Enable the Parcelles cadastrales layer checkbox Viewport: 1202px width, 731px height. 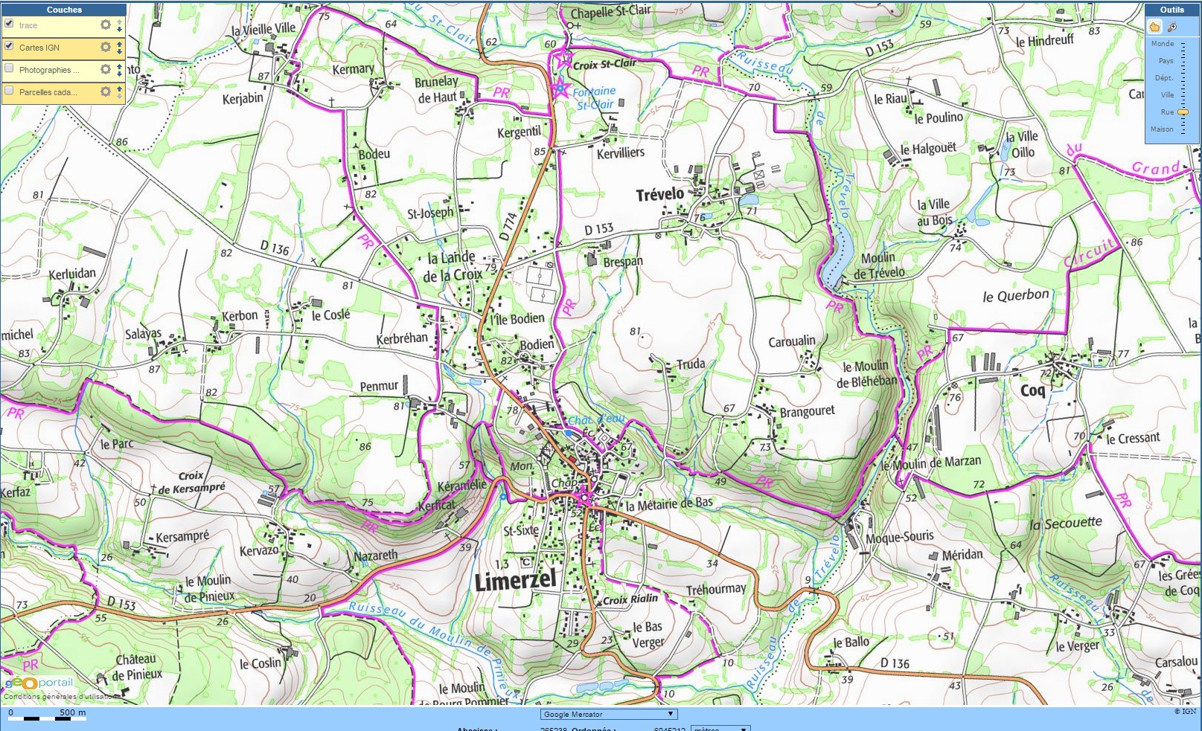(x=9, y=91)
